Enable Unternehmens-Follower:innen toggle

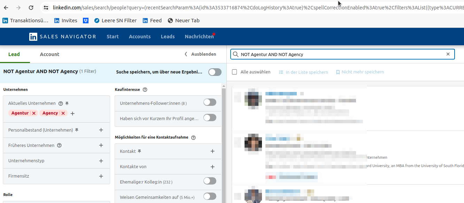click(210, 102)
